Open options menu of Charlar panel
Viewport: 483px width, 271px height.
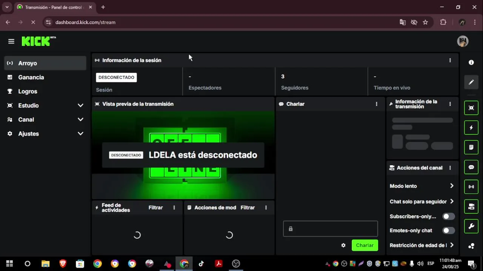pyautogui.click(x=376, y=104)
